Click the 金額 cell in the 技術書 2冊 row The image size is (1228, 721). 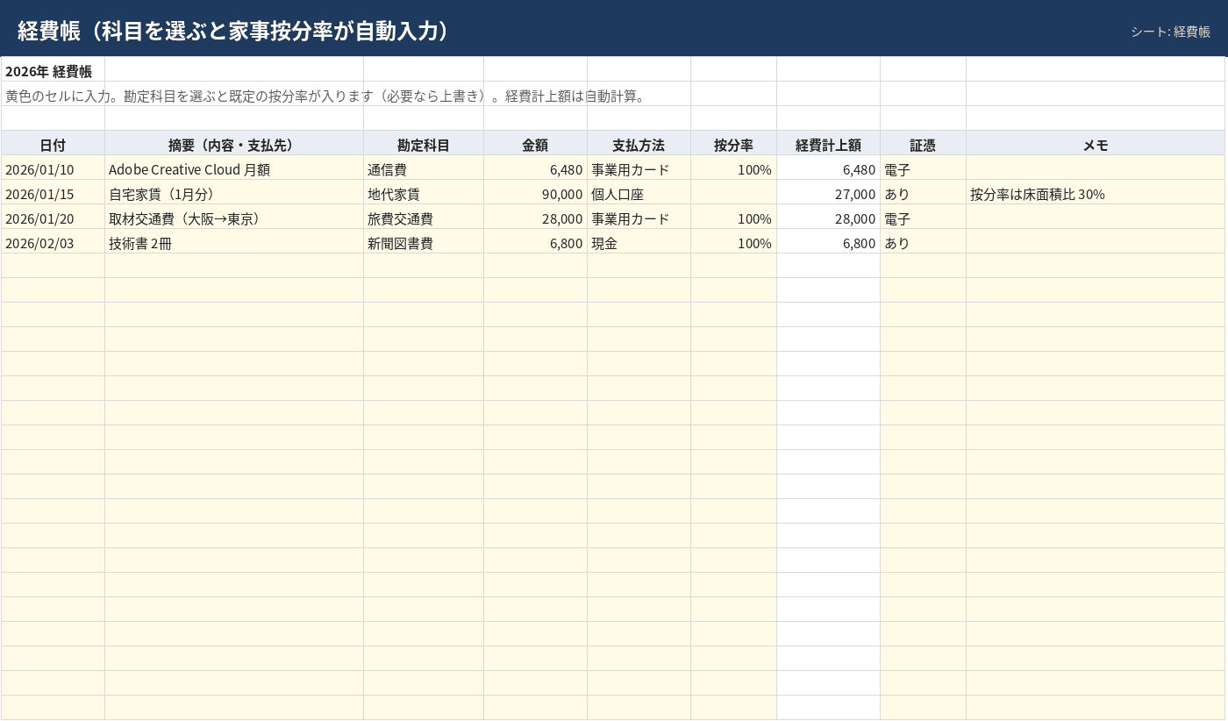tap(535, 242)
